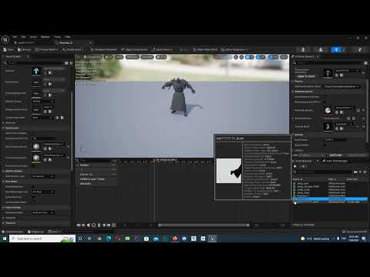Open the Output Log from status bar

(x=35, y=232)
